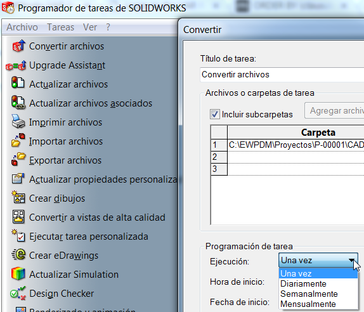The image size is (364, 312).
Task: Click the Crear dibujos icon
Action: click(18, 197)
